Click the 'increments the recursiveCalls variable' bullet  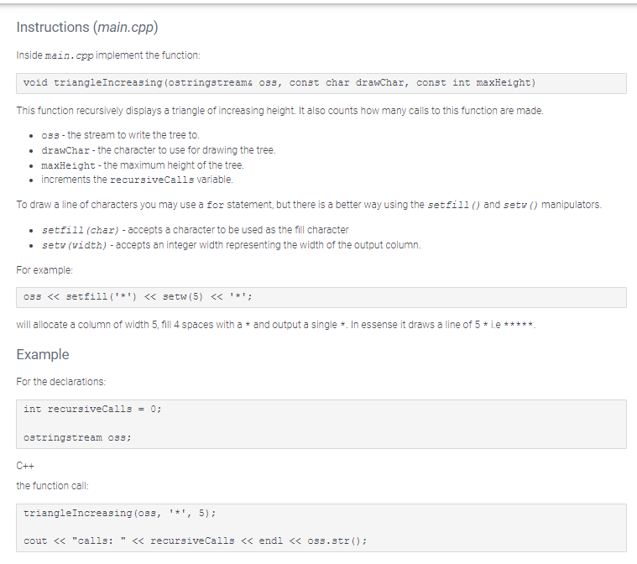[137, 180]
